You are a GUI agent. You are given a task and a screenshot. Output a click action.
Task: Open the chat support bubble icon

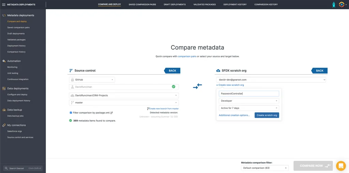tap(341, 166)
